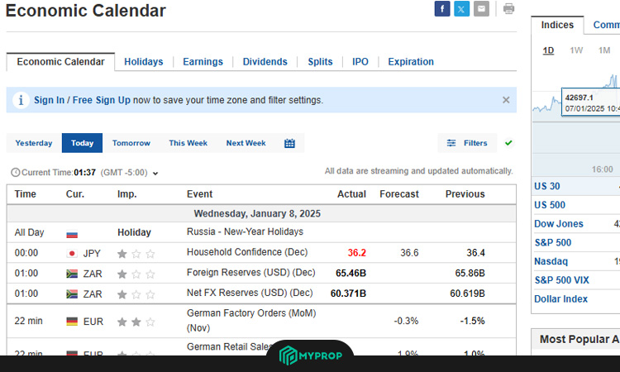The image size is (620, 372).
Task: Select the 1D chart timeframe
Action: tap(548, 50)
